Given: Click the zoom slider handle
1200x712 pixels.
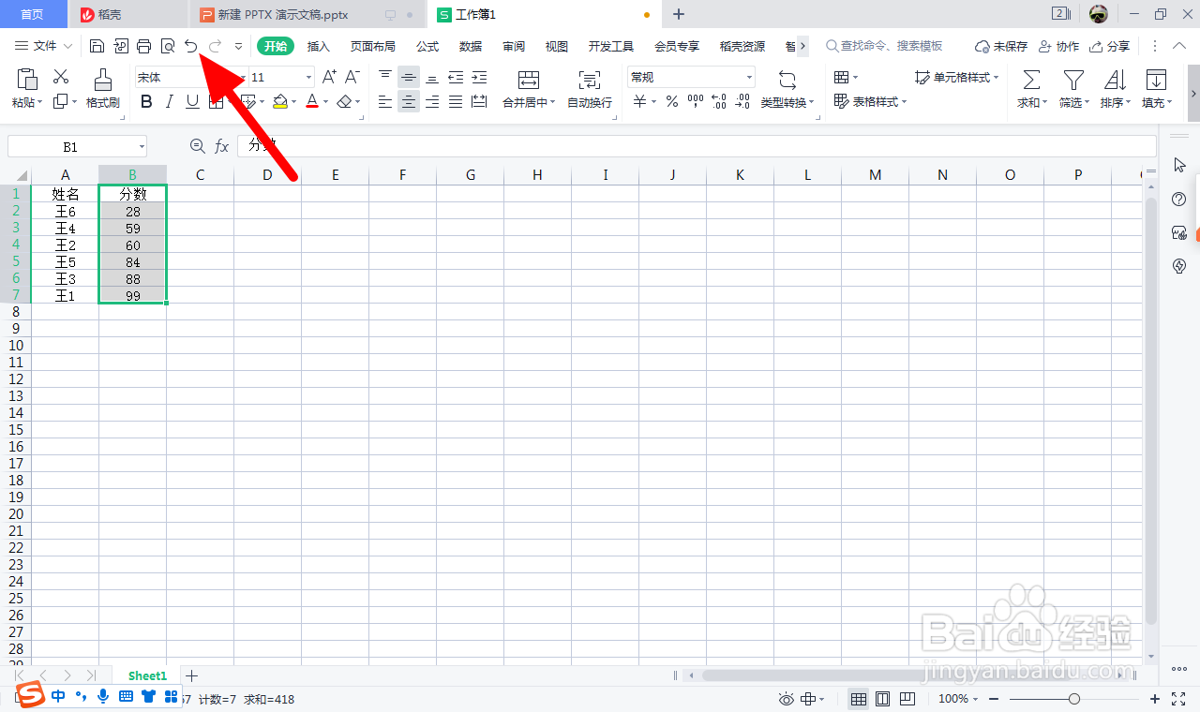Looking at the screenshot, I should pyautogui.click(x=1074, y=699).
